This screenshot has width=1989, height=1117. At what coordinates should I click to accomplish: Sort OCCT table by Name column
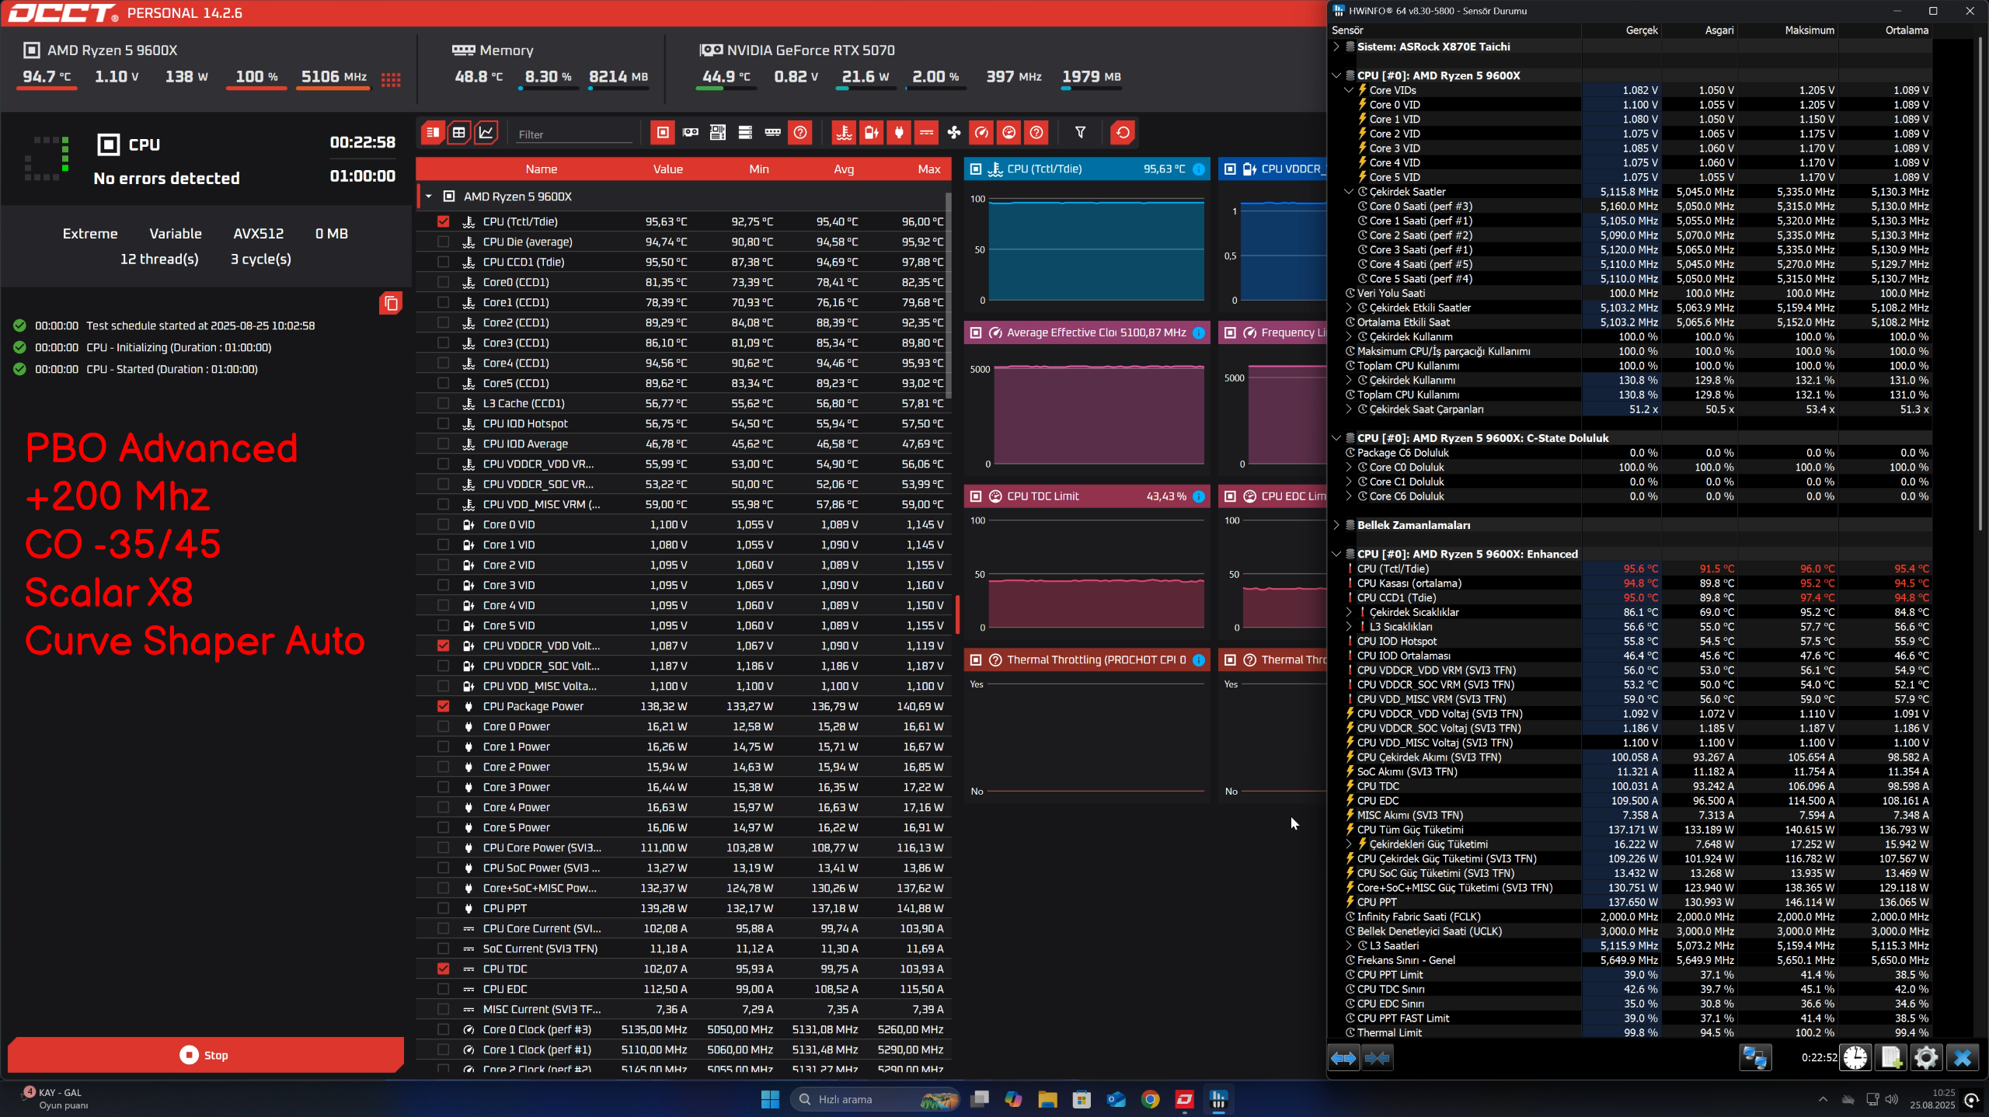click(x=541, y=169)
